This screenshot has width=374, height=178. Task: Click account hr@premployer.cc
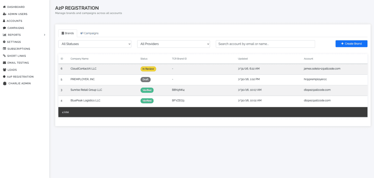click(315, 79)
